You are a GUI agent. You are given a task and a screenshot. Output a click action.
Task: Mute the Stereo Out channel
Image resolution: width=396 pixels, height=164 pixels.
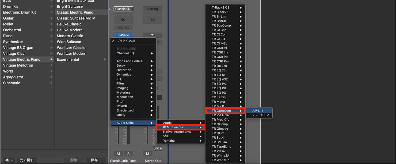click(x=147, y=154)
